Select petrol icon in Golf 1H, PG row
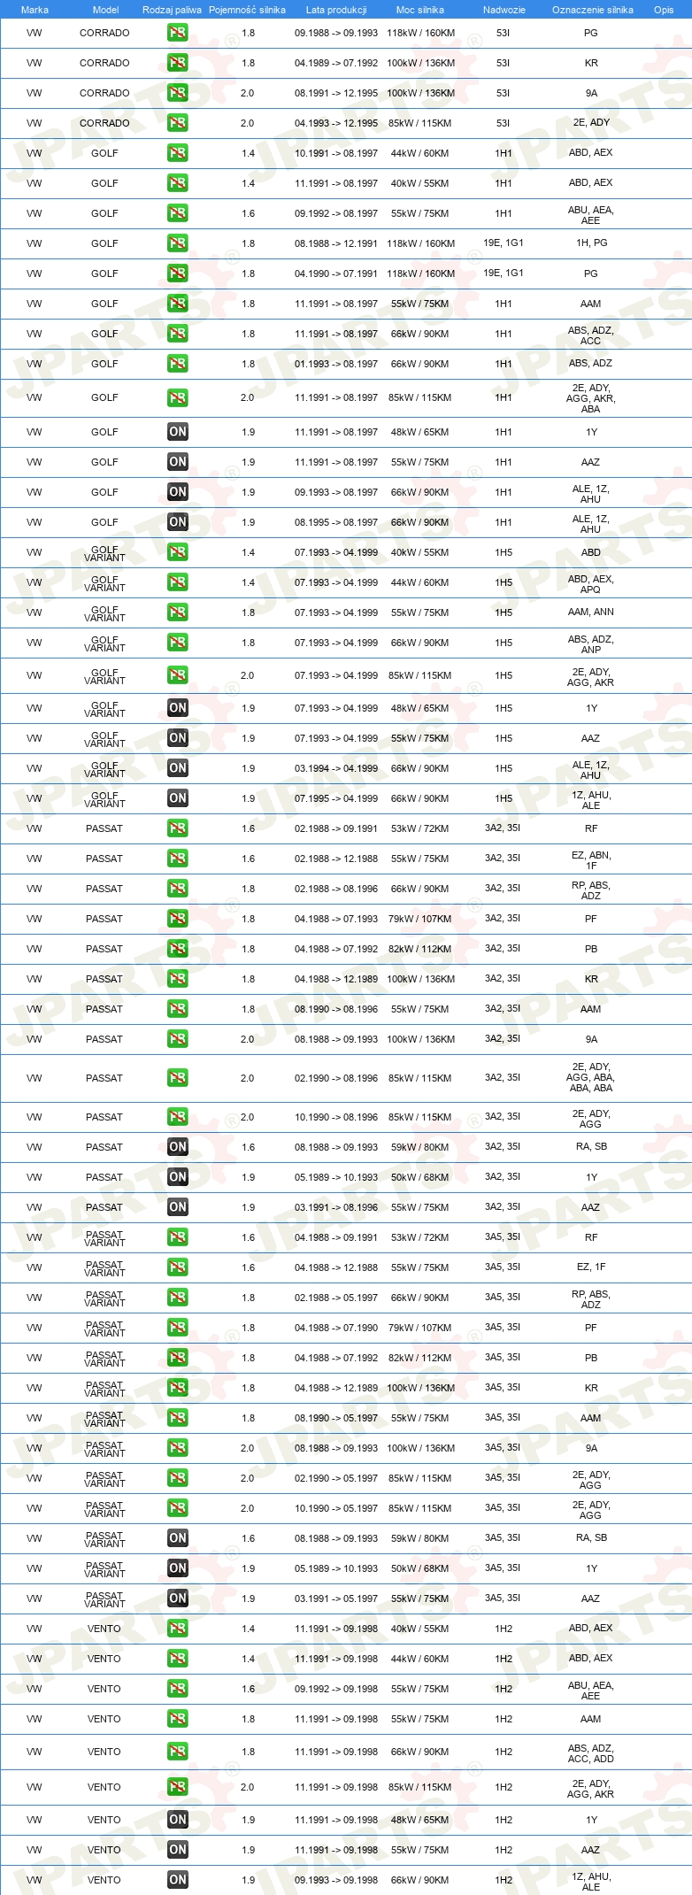Image resolution: width=692 pixels, height=1895 pixels. pos(177,243)
